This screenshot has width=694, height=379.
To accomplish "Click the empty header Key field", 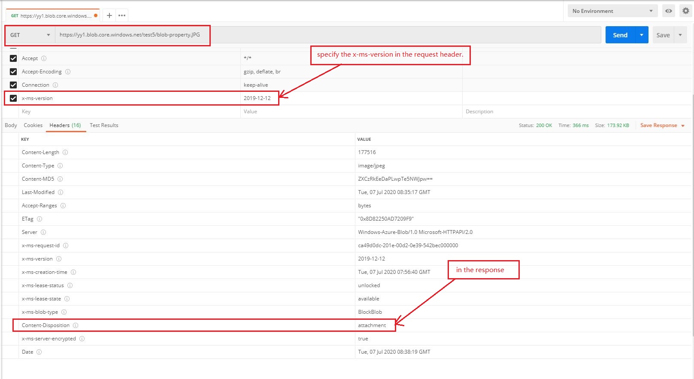I will (129, 112).
